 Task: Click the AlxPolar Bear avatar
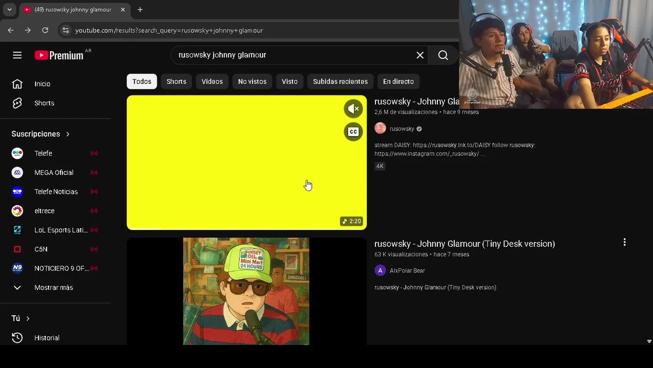[x=380, y=270]
